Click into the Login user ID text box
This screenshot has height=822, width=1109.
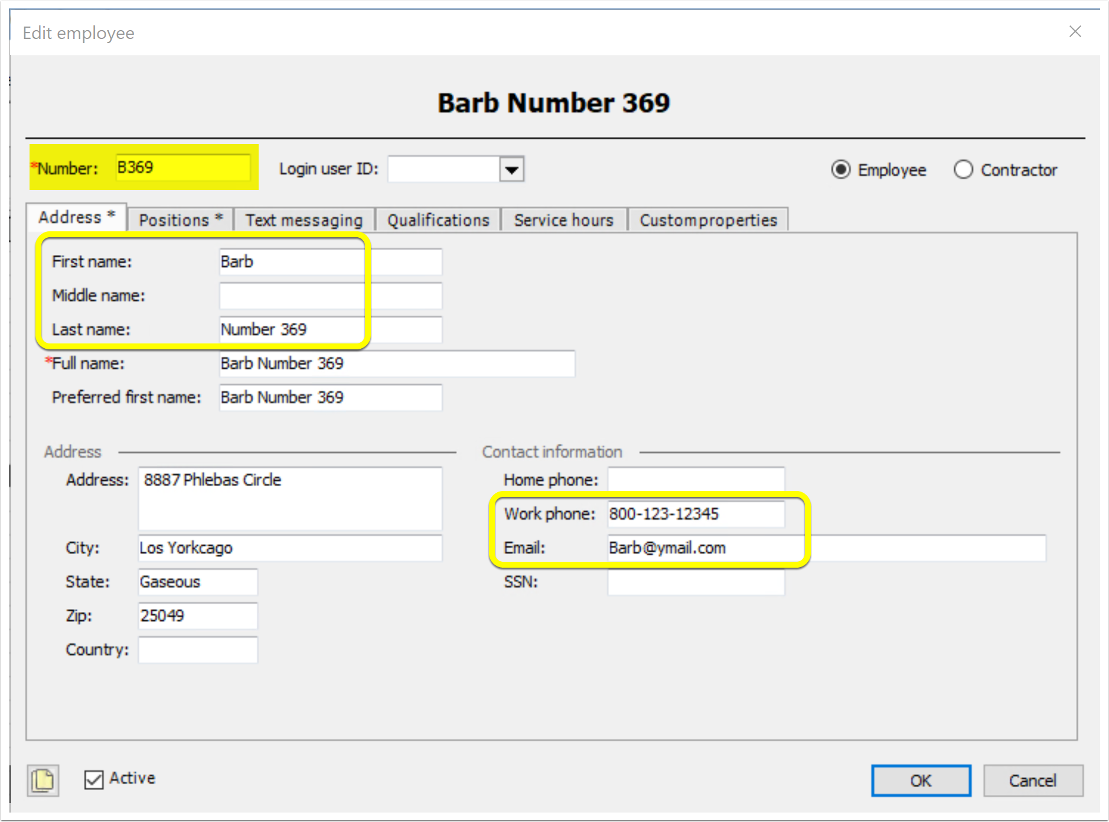[443, 169]
